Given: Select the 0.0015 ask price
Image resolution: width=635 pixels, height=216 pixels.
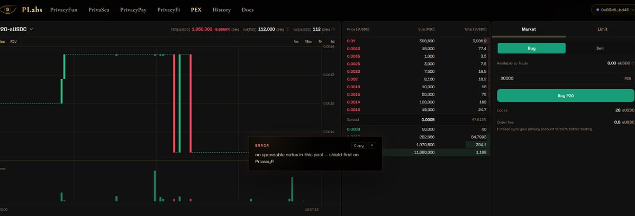Looking at the screenshot, I should pos(353,95).
